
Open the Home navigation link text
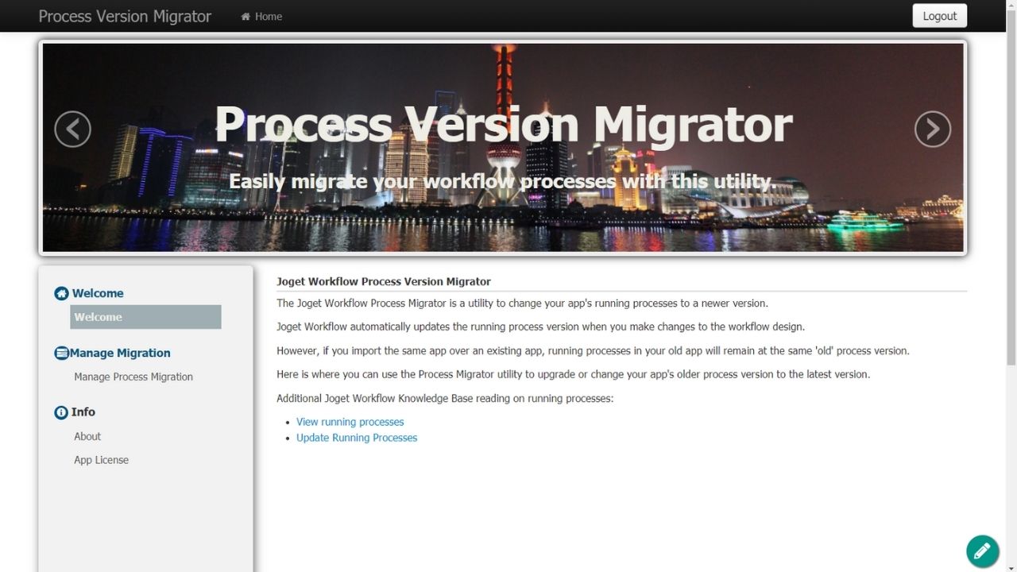(269, 17)
